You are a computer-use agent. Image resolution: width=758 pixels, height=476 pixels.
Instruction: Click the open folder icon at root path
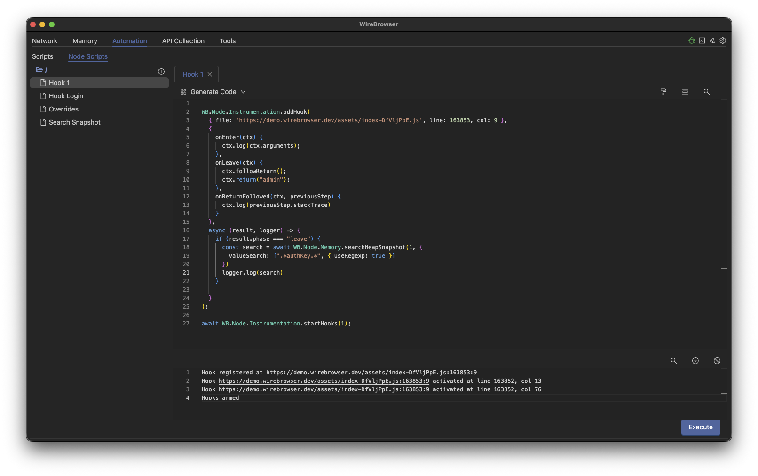click(39, 70)
